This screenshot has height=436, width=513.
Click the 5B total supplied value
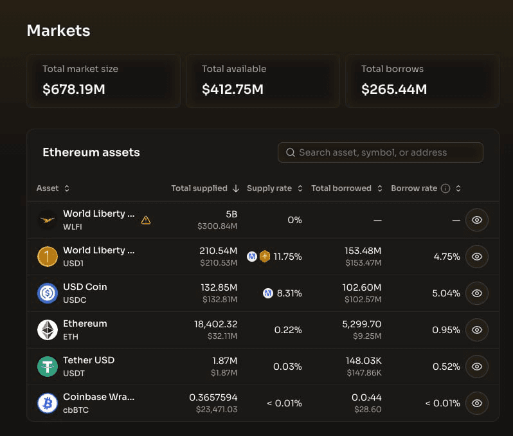[x=231, y=214]
